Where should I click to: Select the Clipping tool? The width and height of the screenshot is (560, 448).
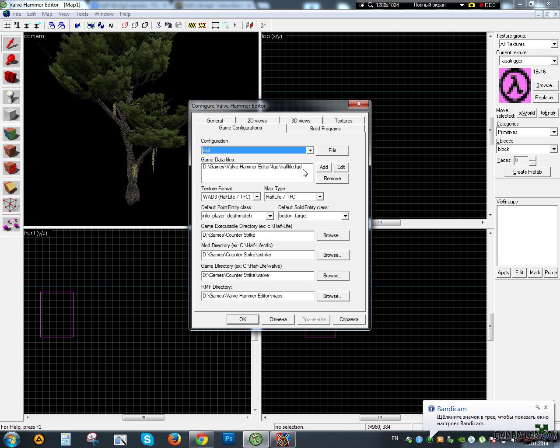point(11,188)
